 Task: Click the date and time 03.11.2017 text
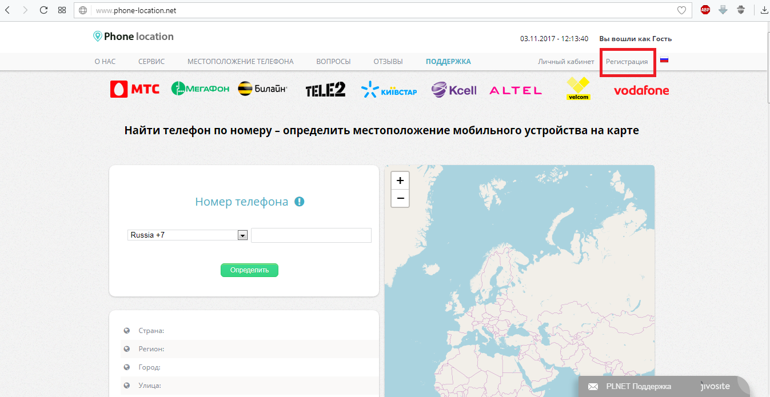tap(554, 39)
